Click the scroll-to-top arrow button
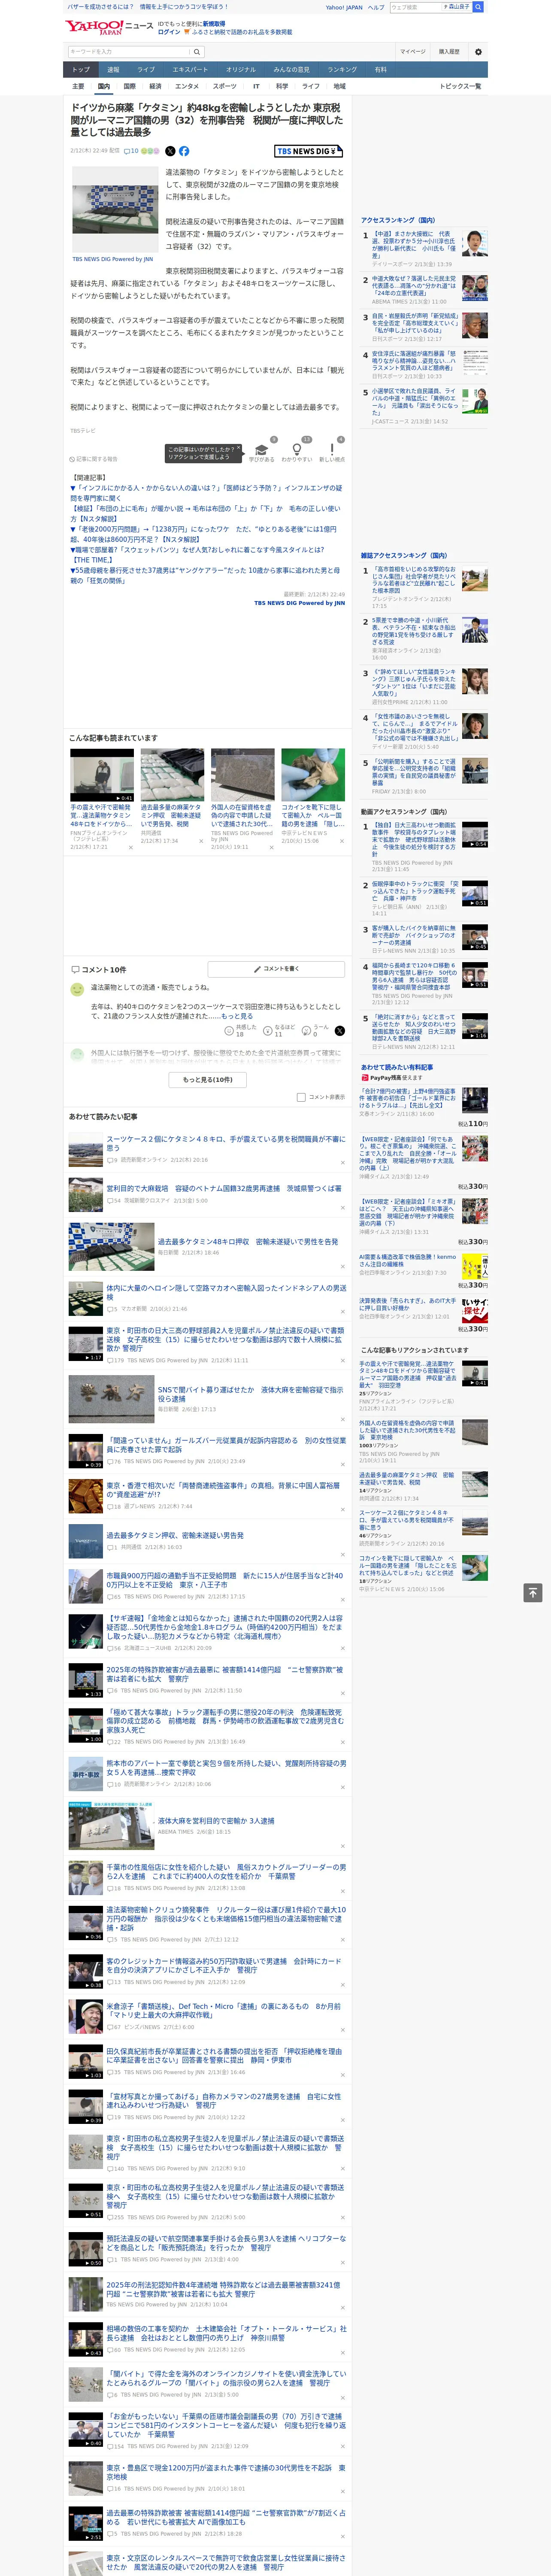 [533, 1592]
